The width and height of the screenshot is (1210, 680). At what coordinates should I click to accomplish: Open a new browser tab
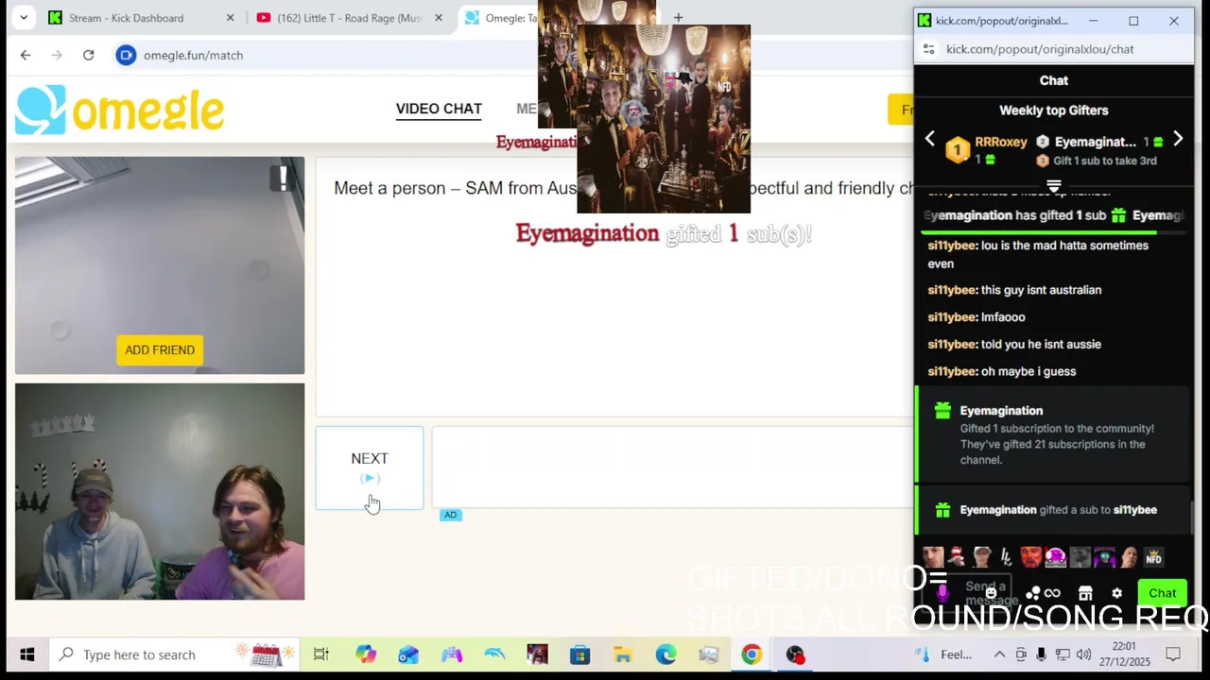point(678,17)
